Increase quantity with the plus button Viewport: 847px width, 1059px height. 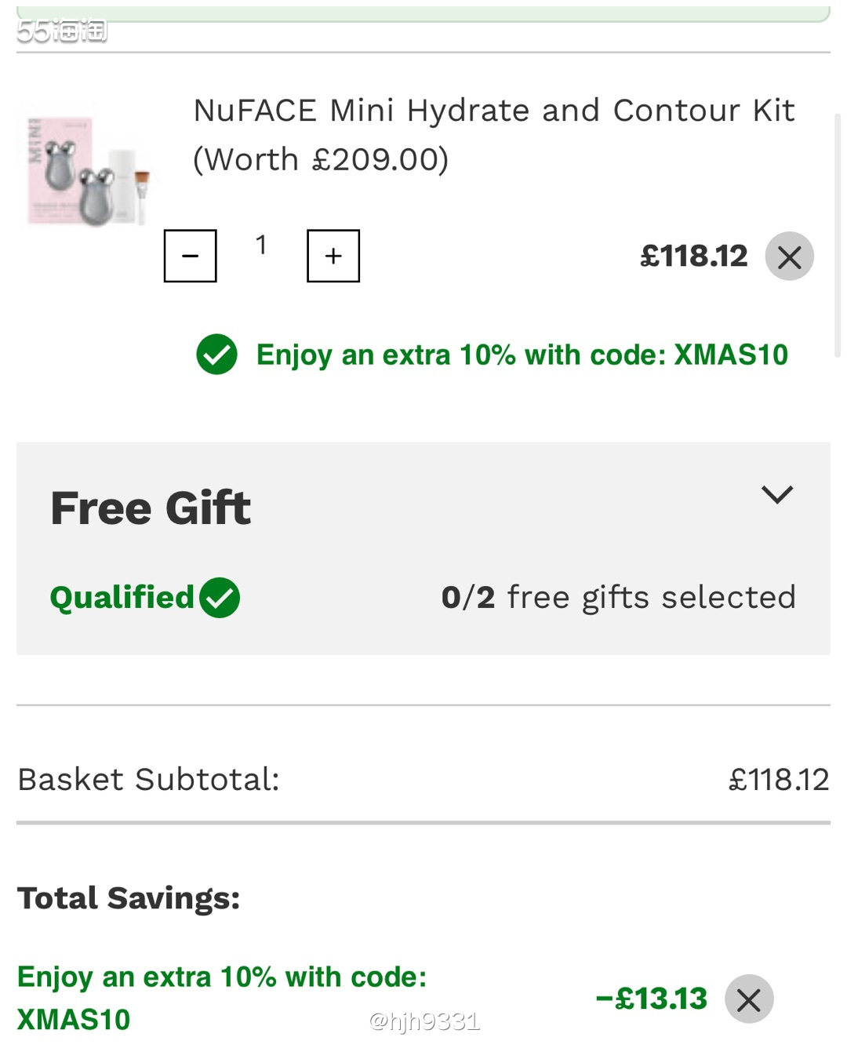333,256
